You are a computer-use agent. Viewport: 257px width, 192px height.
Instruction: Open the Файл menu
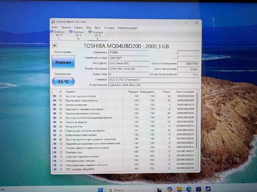click(x=56, y=28)
